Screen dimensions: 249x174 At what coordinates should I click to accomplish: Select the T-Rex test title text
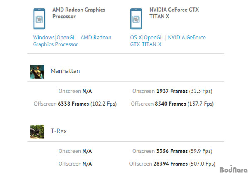(59, 131)
